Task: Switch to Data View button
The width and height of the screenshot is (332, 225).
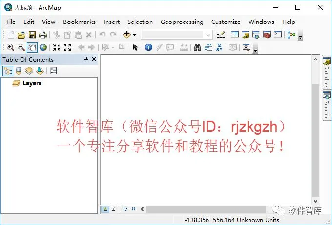Action: pyautogui.click(x=105, y=209)
